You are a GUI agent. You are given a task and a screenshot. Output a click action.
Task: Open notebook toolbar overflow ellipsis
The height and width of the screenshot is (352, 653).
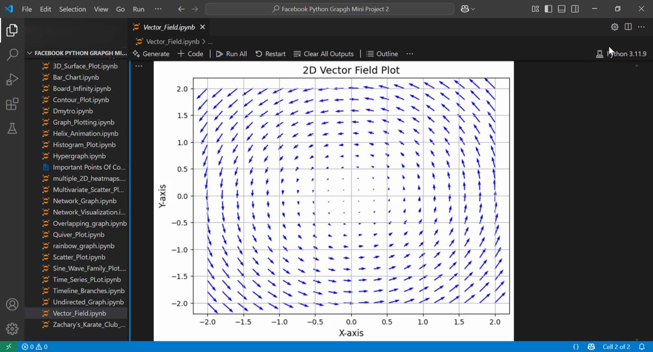[x=410, y=54]
